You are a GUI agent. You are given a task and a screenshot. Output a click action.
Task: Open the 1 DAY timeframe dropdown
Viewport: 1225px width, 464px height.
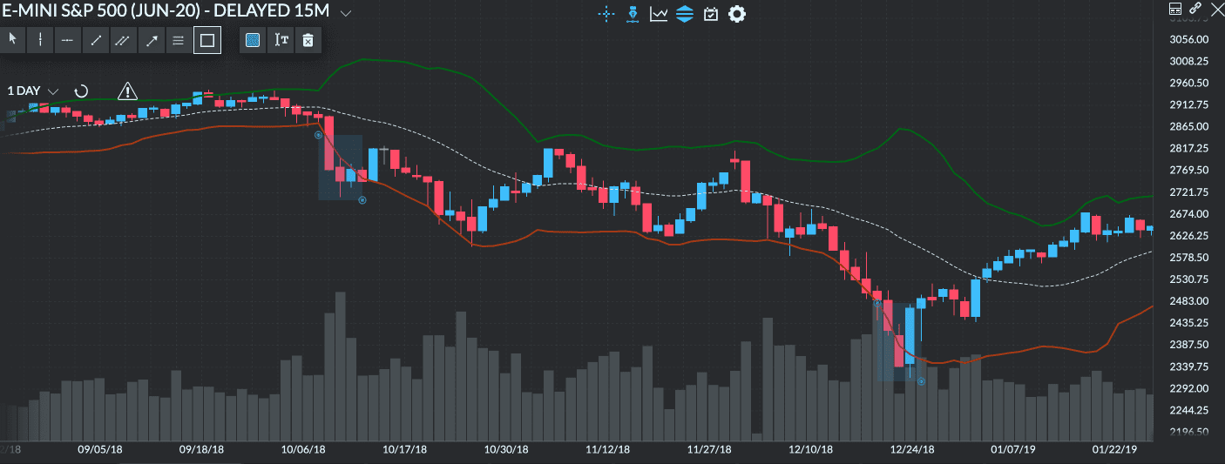click(33, 91)
